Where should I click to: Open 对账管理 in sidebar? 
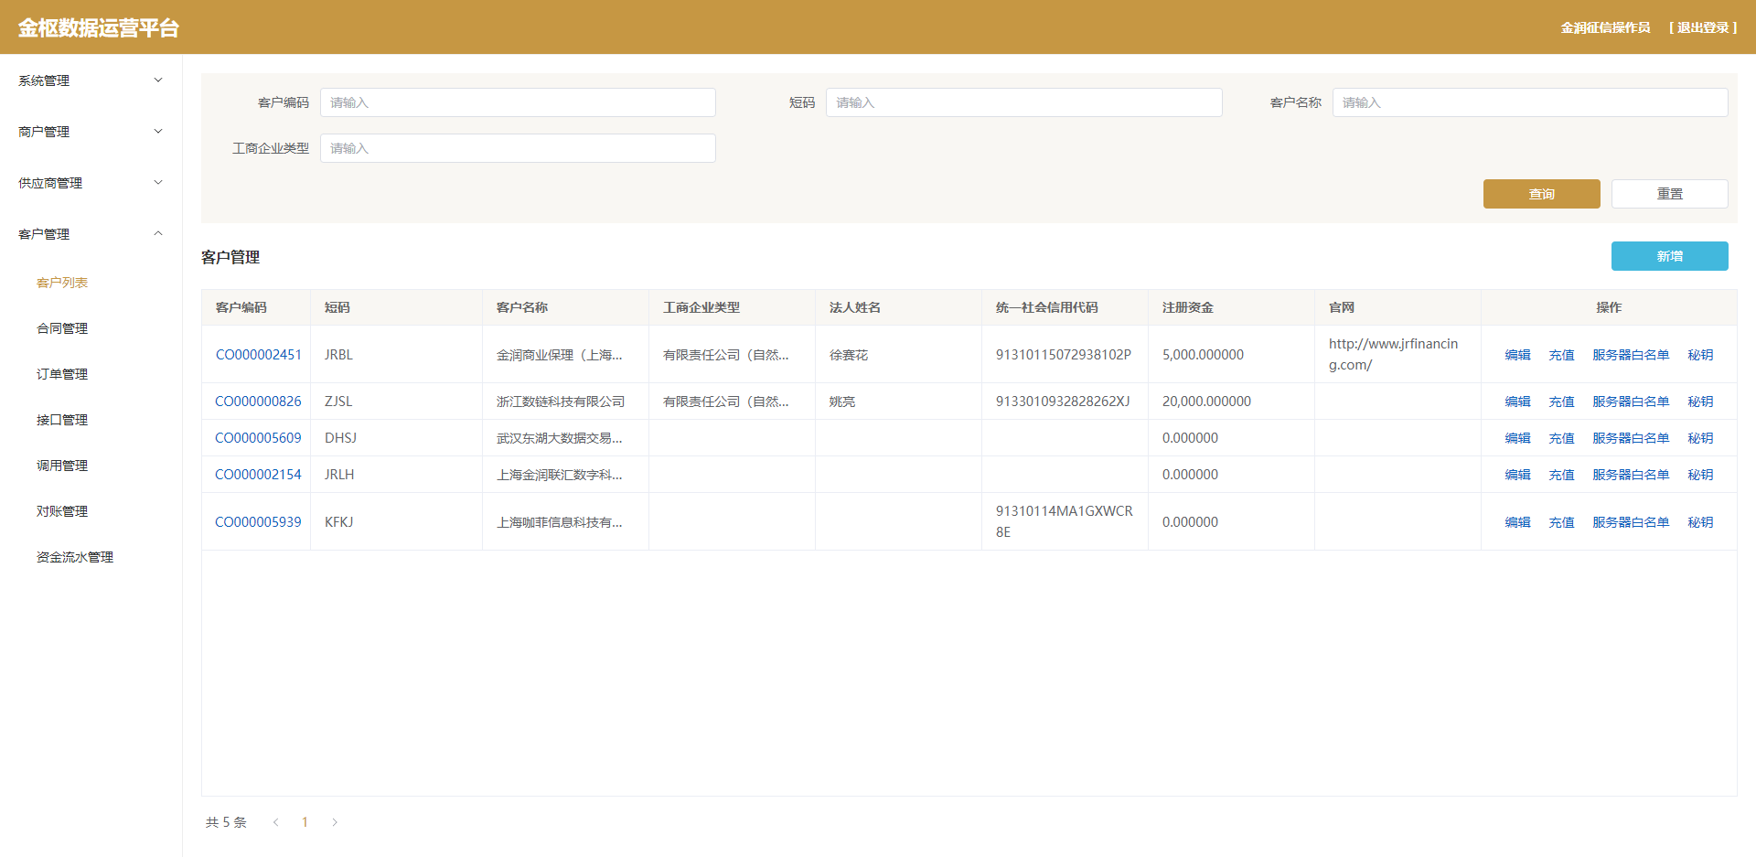click(x=62, y=511)
